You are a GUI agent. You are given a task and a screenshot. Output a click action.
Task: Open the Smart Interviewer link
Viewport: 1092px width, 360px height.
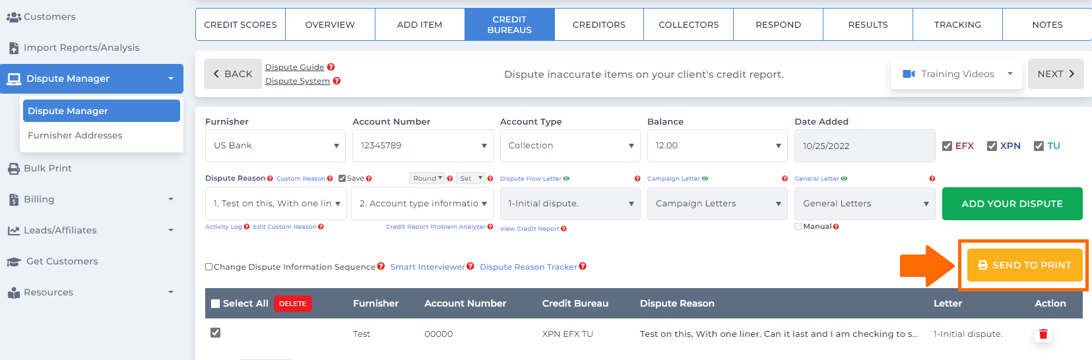pyautogui.click(x=428, y=267)
